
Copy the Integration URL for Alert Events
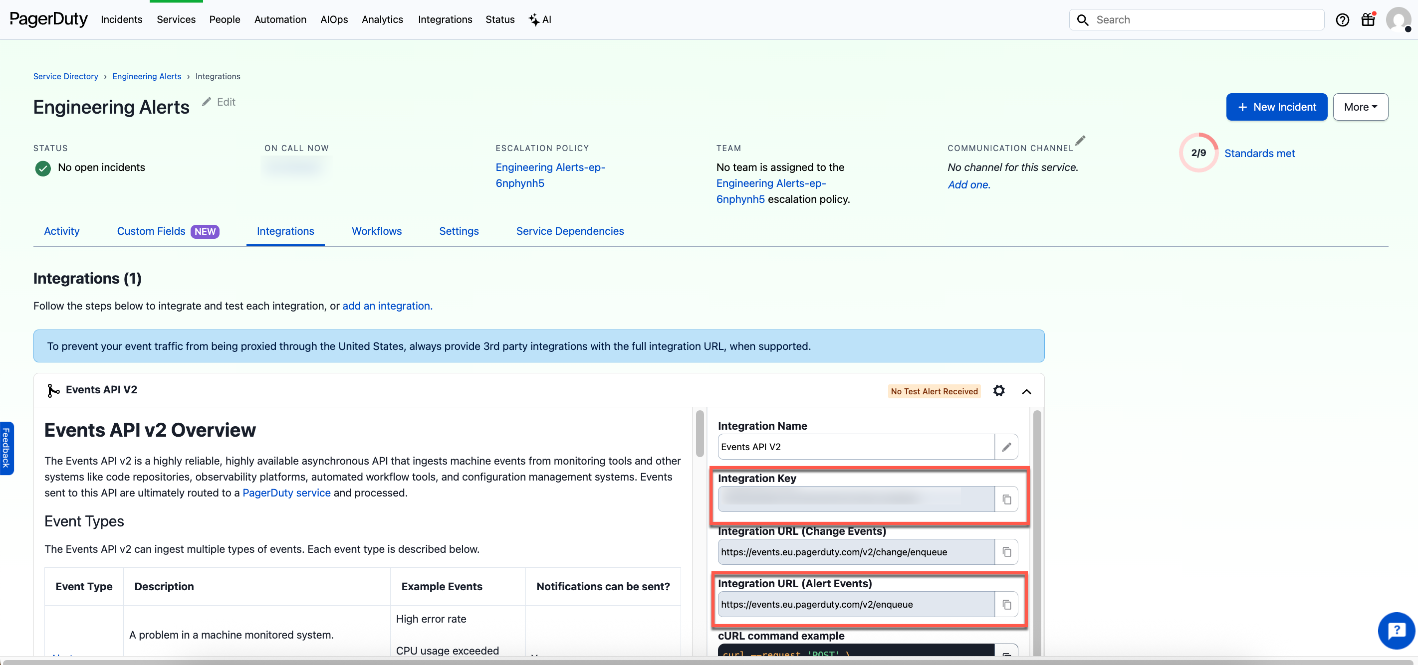1007,605
